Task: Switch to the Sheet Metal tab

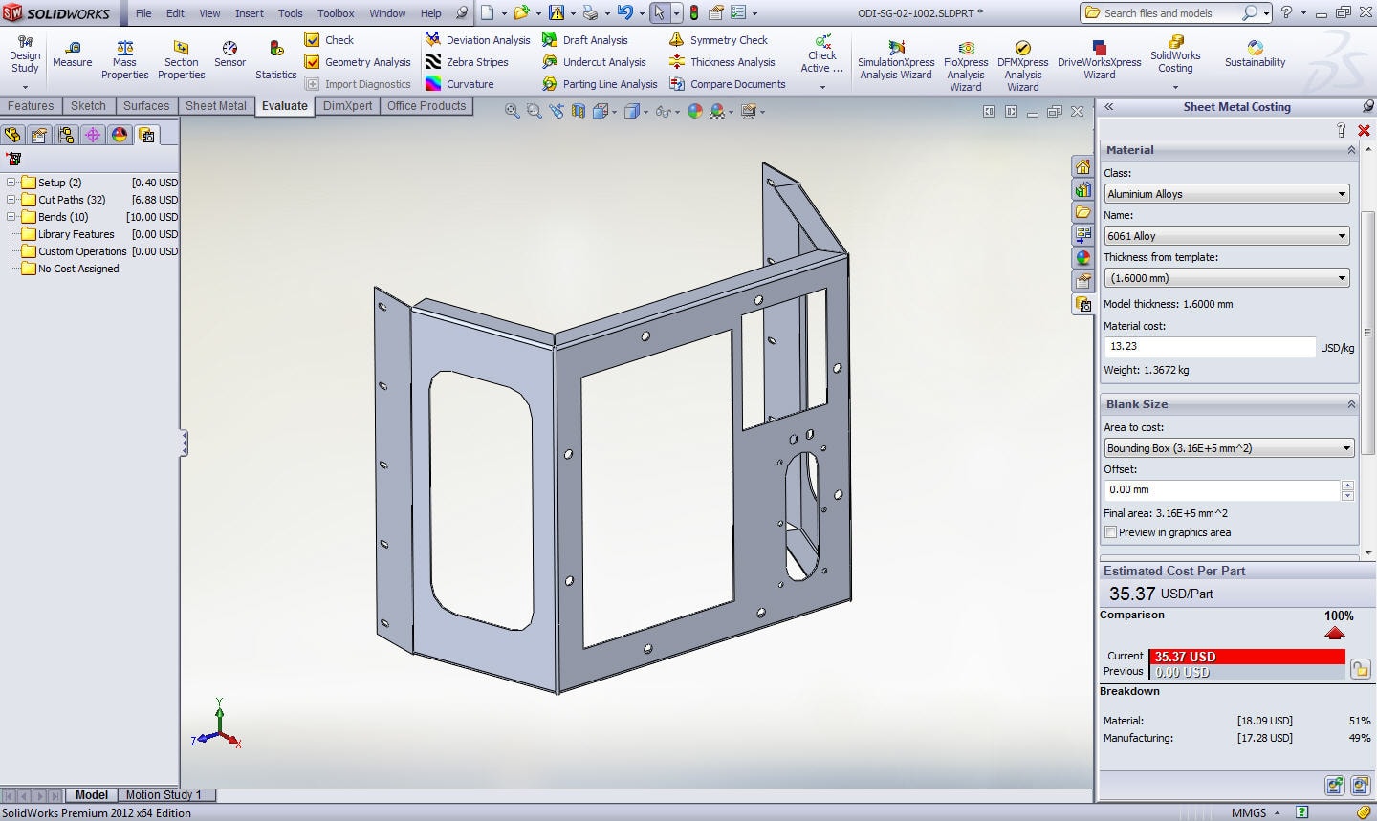Action: [215, 106]
